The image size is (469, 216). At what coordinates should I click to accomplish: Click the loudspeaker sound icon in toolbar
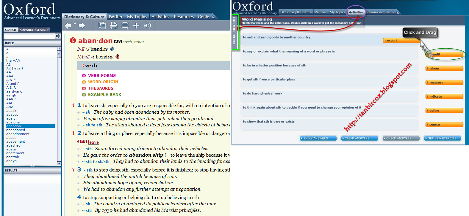[x=148, y=26]
